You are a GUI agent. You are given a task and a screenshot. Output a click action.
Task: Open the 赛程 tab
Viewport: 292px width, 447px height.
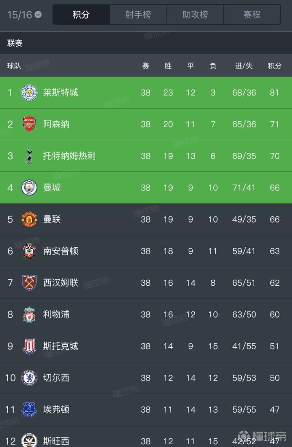pos(252,15)
